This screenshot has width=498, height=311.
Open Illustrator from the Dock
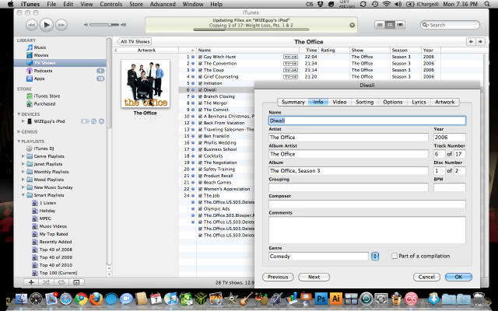point(336,299)
